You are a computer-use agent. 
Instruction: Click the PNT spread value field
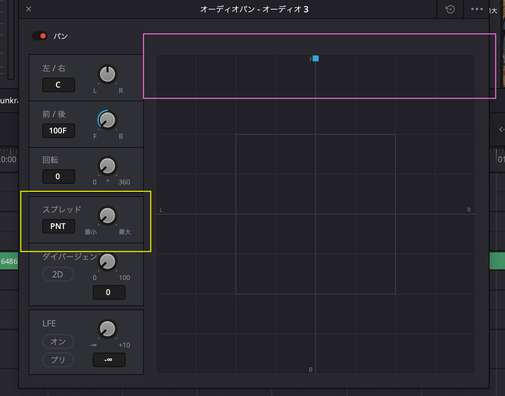click(58, 226)
